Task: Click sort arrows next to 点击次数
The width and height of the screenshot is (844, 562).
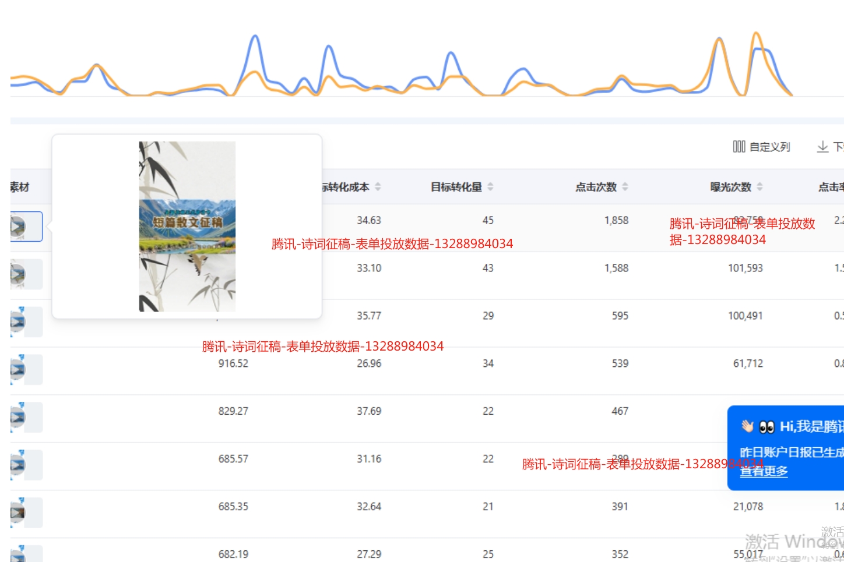Action: coord(625,187)
